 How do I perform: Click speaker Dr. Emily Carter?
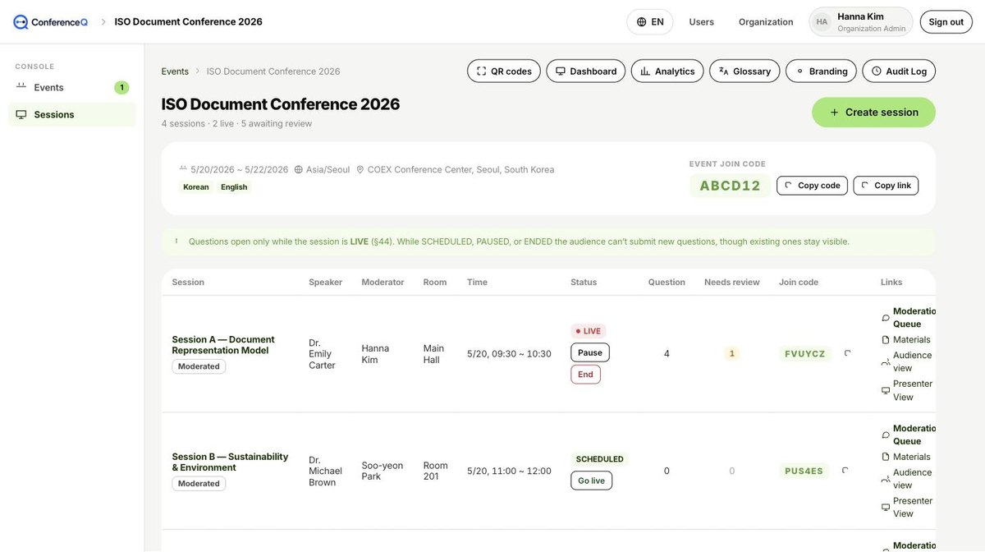pos(322,354)
